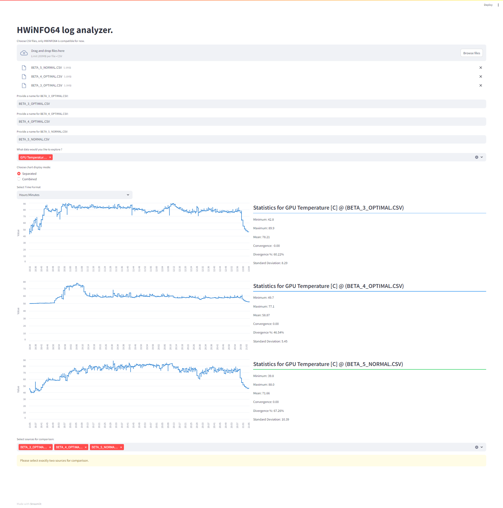Open the Select Time Format dropdown

click(x=74, y=195)
